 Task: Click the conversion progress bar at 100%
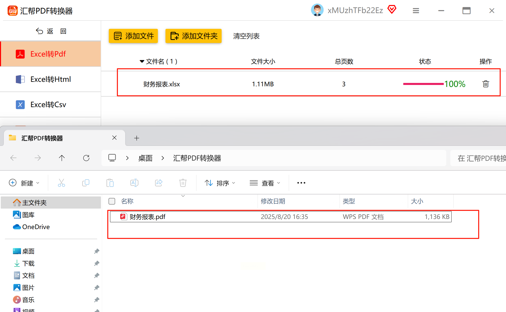[423, 84]
